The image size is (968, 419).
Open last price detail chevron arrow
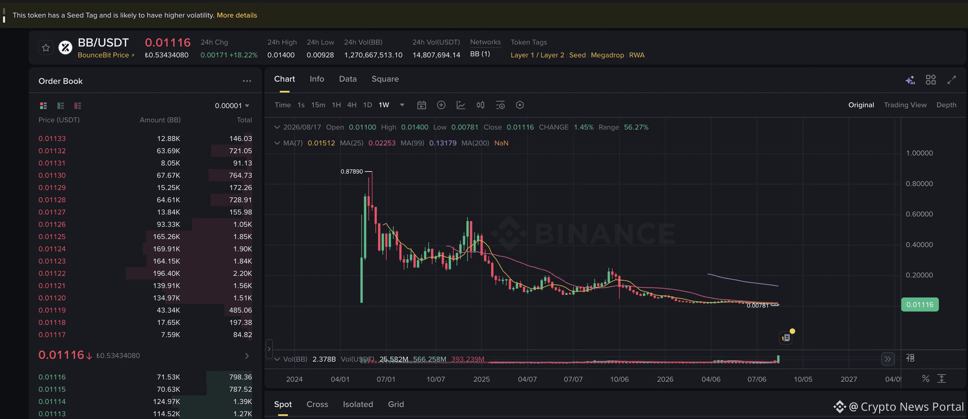pyautogui.click(x=247, y=356)
